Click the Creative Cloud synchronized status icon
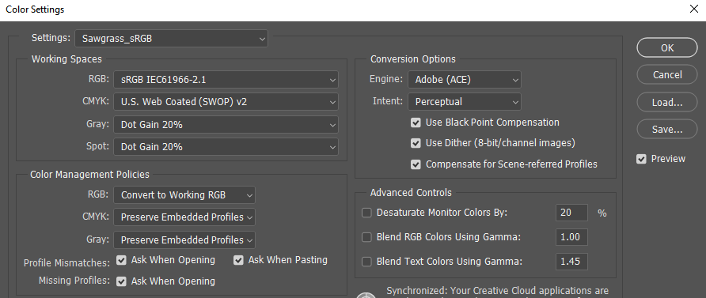The width and height of the screenshot is (706, 298). [366, 295]
